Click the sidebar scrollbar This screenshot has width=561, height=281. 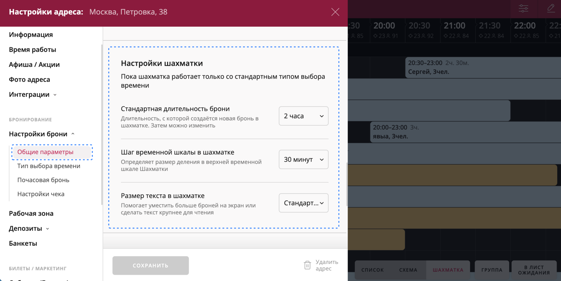tap(102, 125)
